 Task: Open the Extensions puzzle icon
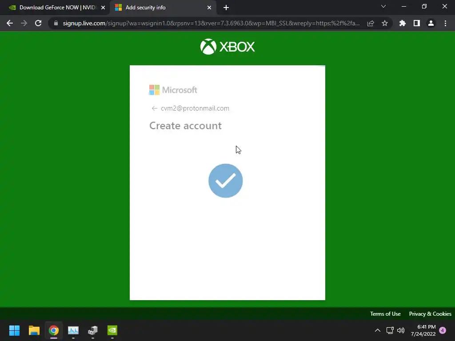point(402,23)
